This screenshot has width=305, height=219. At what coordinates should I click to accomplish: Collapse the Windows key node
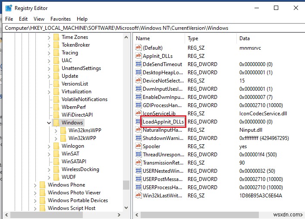tap(49, 123)
